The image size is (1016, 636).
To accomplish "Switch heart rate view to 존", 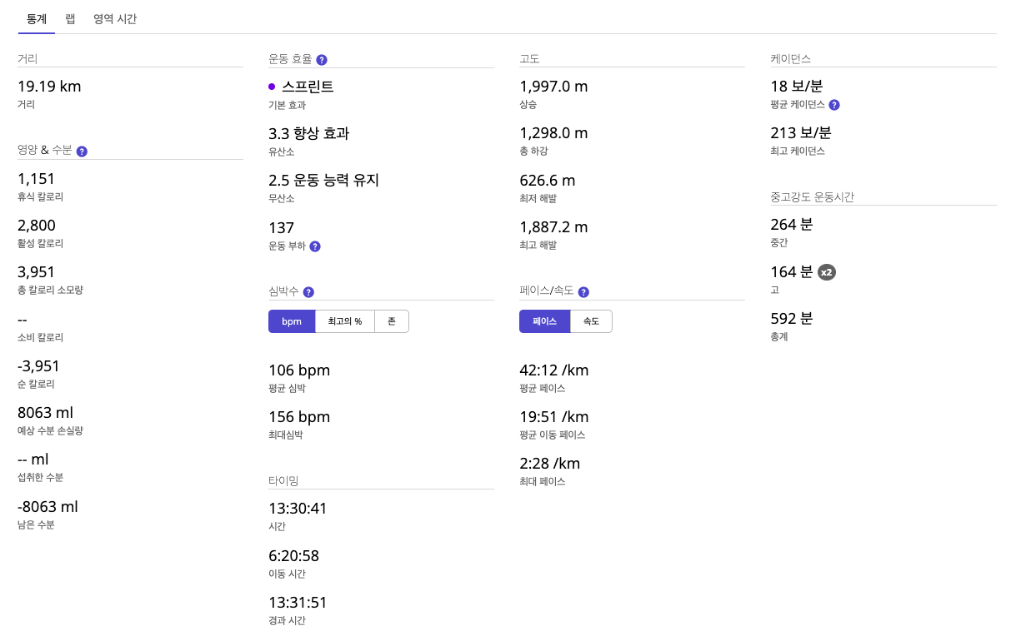I will pyautogui.click(x=391, y=320).
